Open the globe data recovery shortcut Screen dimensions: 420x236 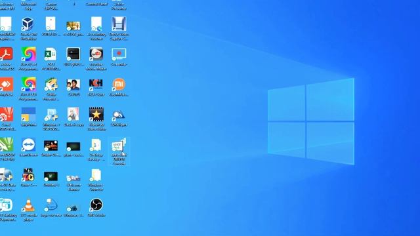6,174
